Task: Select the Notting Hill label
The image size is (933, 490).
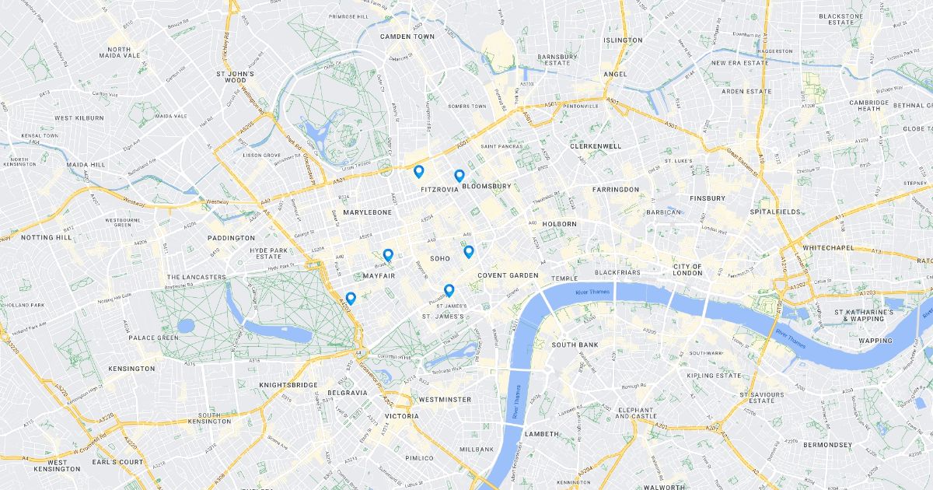Action: point(46,237)
